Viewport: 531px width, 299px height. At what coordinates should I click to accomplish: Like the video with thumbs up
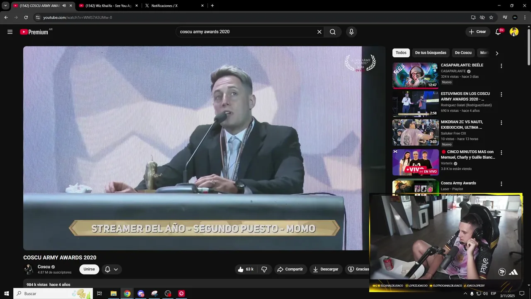[245, 269]
